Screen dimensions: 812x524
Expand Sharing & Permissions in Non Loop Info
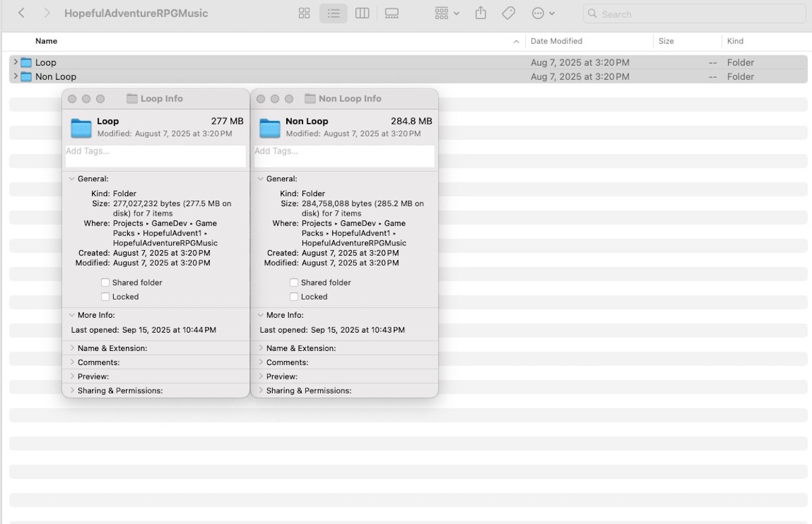click(x=261, y=391)
